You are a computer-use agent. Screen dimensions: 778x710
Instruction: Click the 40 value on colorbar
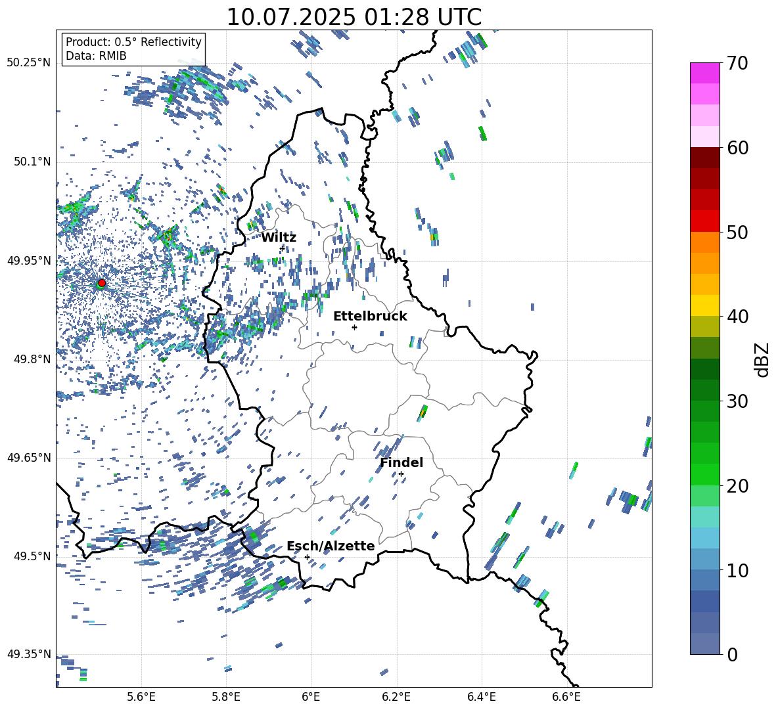(737, 317)
